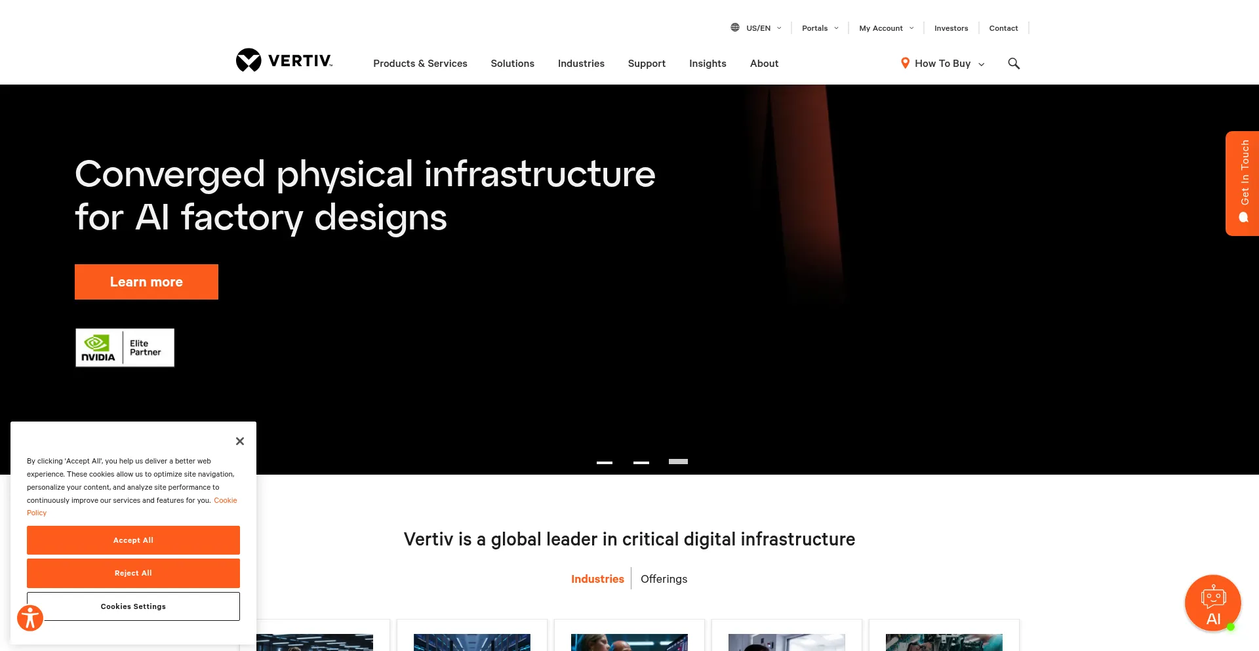Screen dimensions: 1259x651
Task: Expand the US/EN language dropdown arrow
Action: (x=779, y=28)
